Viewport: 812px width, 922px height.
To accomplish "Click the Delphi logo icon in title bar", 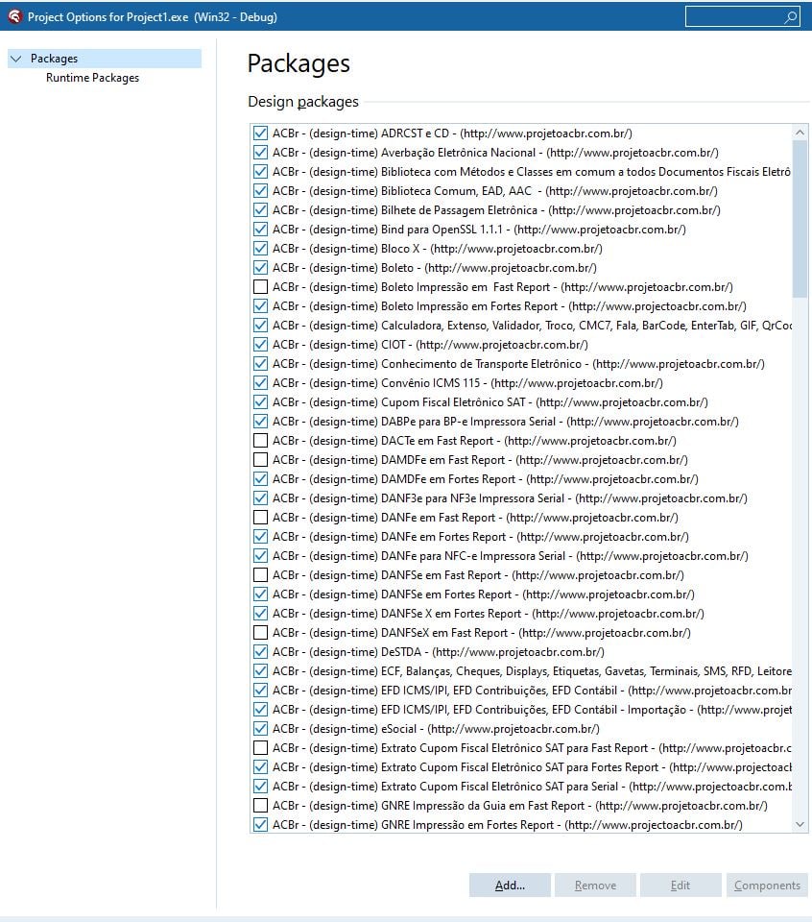I will click(x=14, y=16).
